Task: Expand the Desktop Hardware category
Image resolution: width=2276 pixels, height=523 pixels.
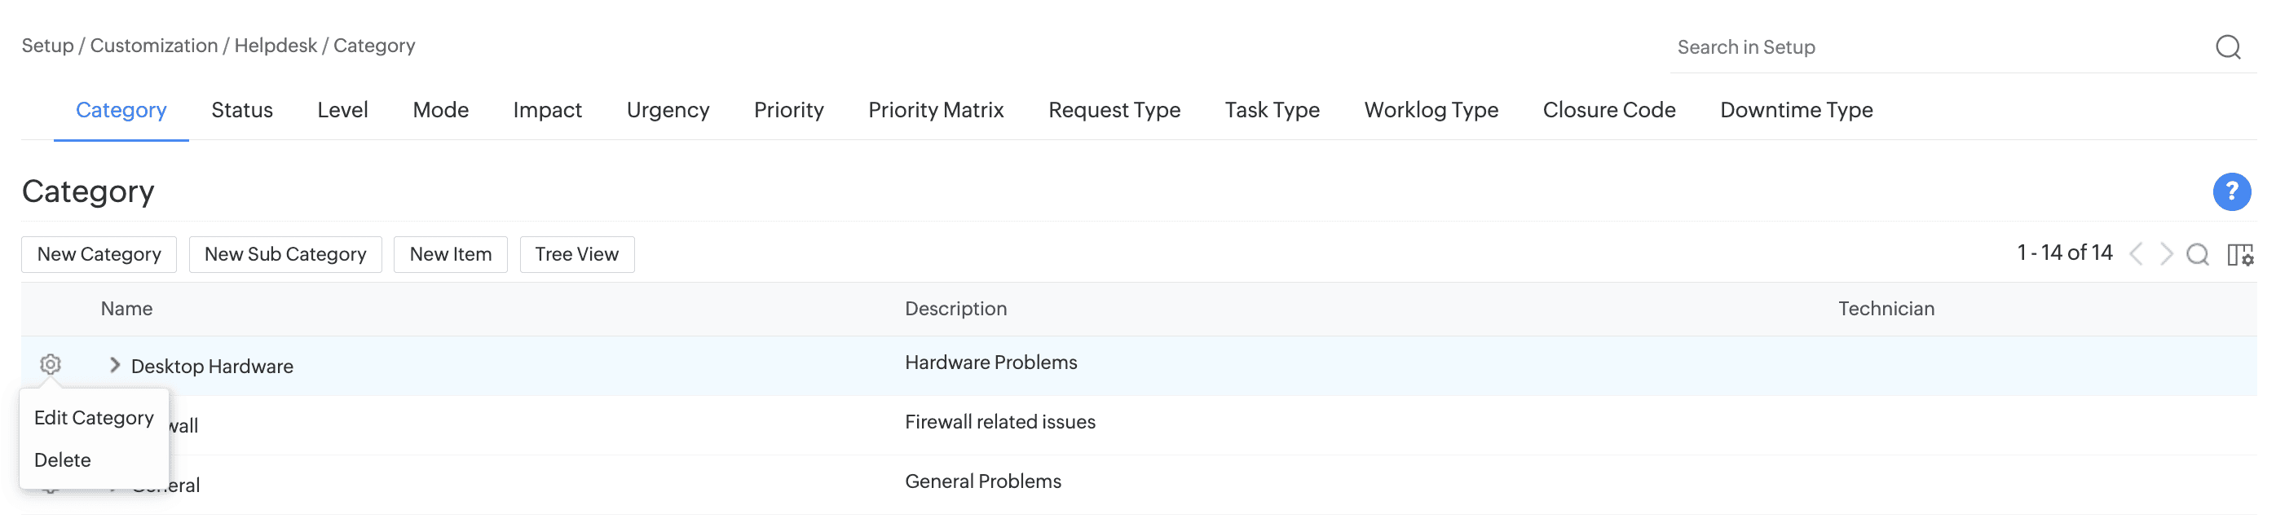Action: 114,365
